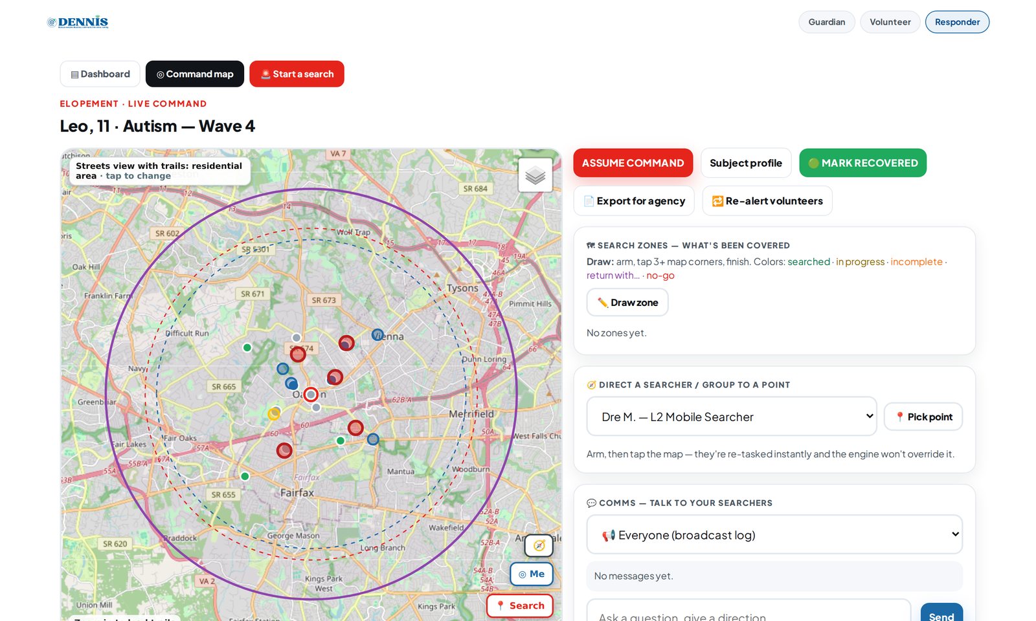Click the DENNIS logo

pyautogui.click(x=78, y=22)
